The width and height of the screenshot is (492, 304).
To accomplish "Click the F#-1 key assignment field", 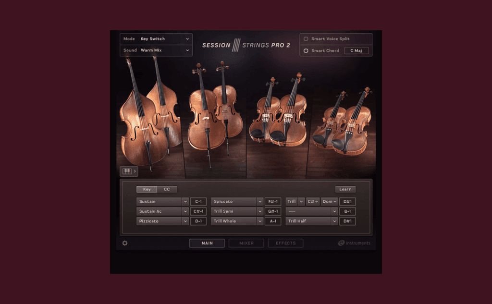I will click(x=273, y=201).
